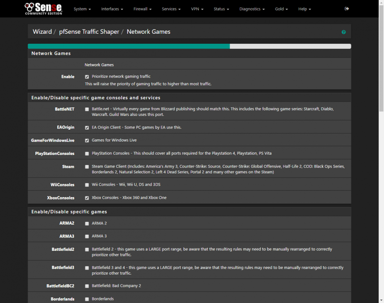Enable the BattleNET checkbox
The width and height of the screenshot is (384, 303).
coord(87,109)
